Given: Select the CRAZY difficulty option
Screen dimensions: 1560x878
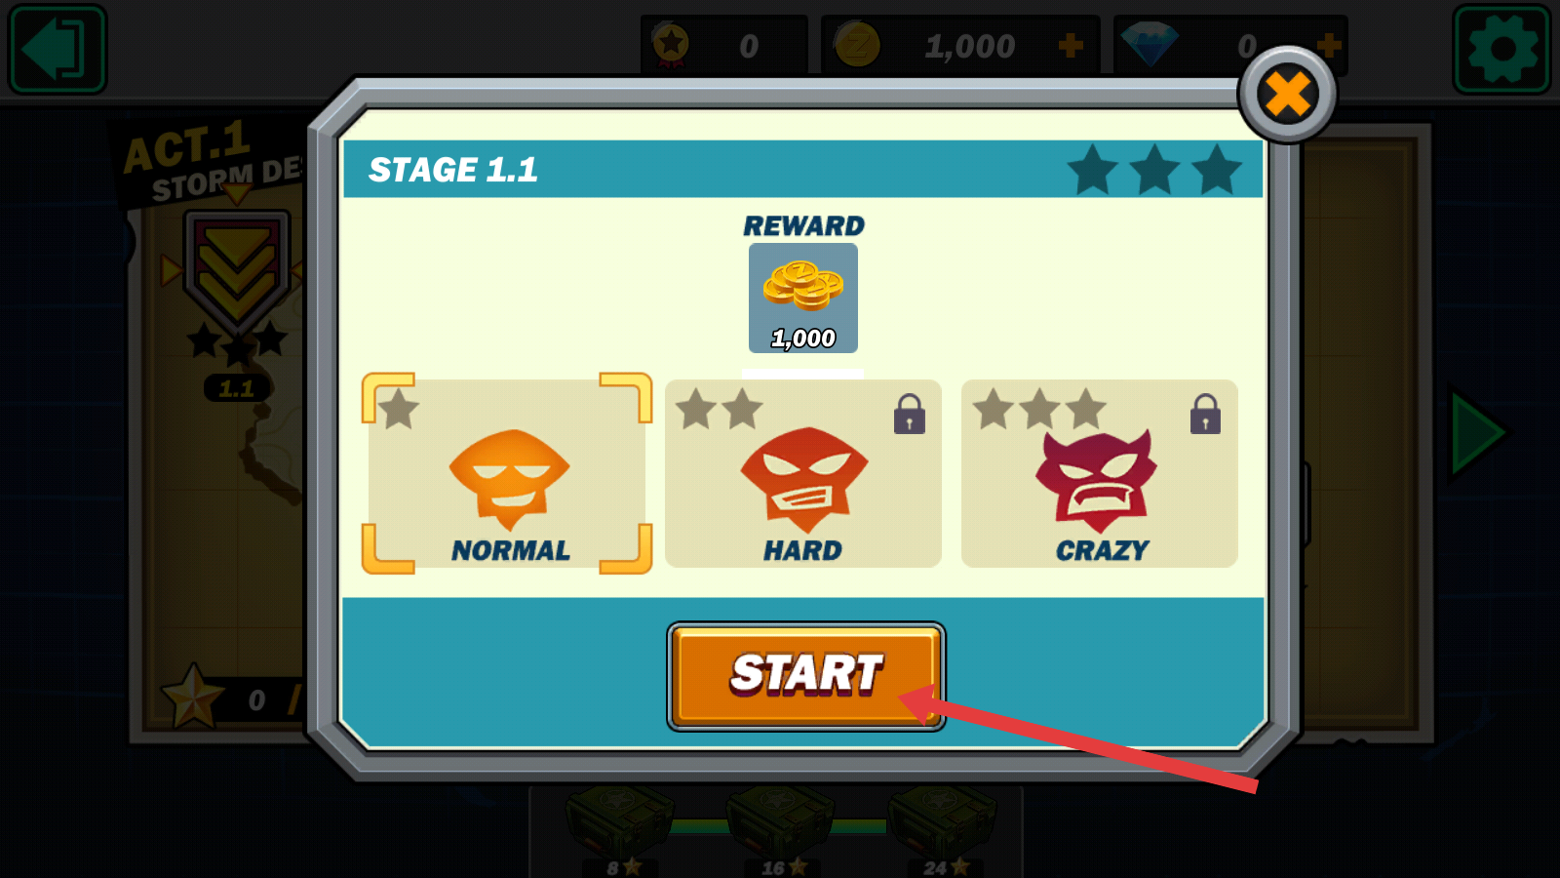Looking at the screenshot, I should [1100, 473].
